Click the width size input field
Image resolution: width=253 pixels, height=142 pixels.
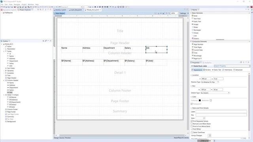coord(206,90)
